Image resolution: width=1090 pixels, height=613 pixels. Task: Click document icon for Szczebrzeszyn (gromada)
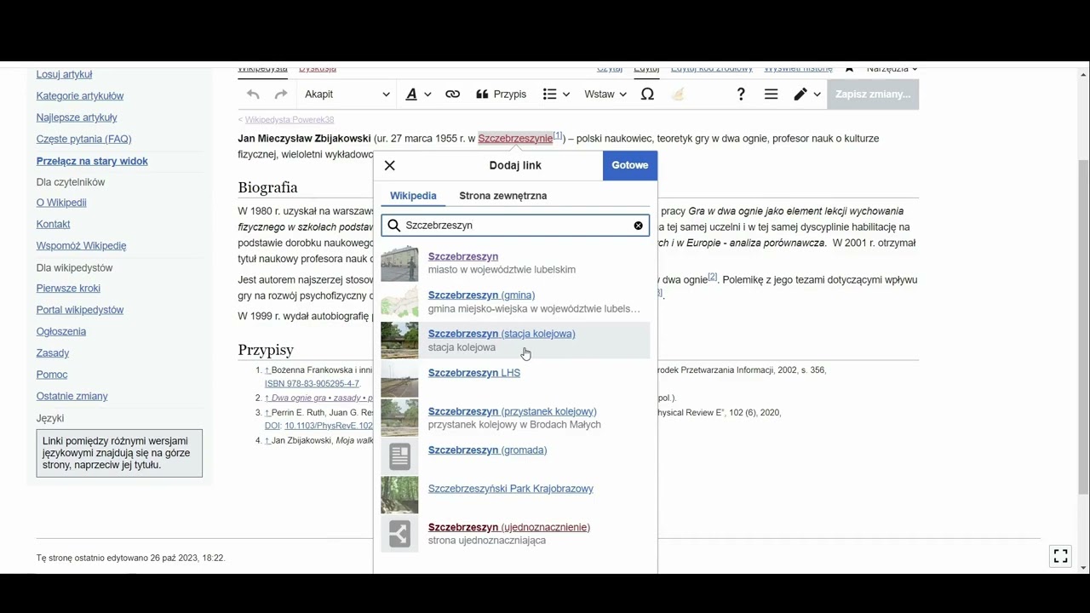click(399, 456)
